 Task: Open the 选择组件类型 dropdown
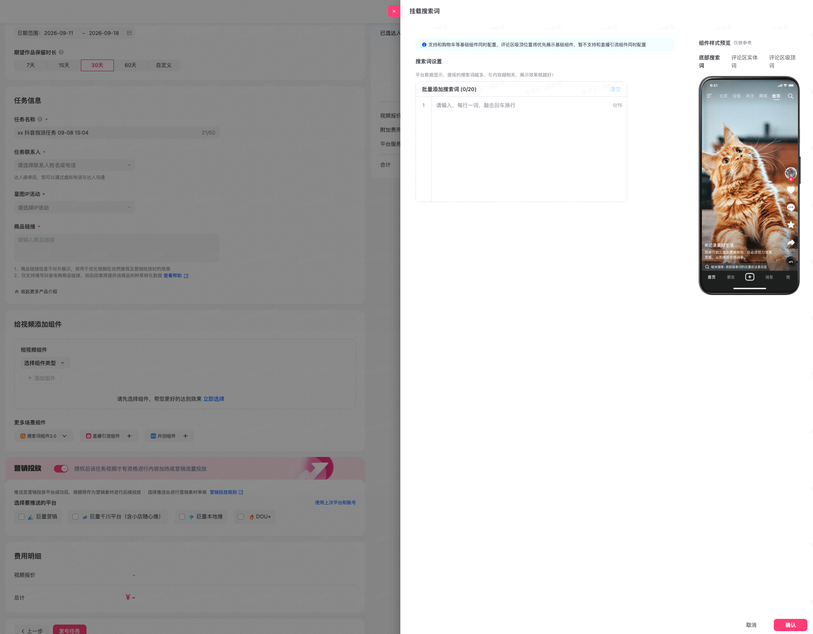tap(45, 363)
